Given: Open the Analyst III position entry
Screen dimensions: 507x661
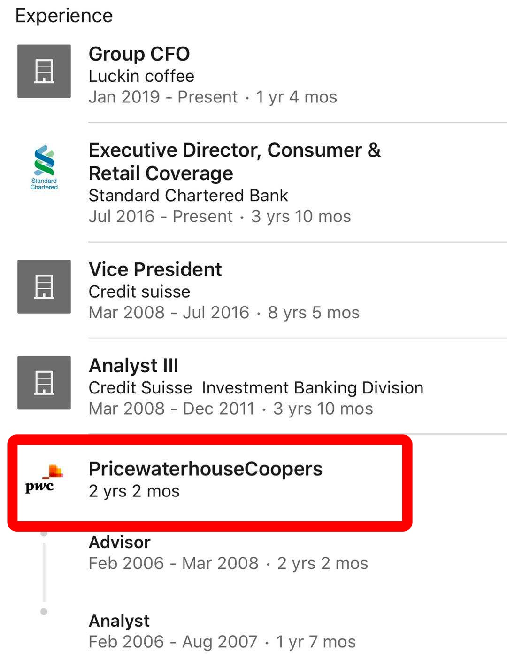Looking at the screenshot, I should 134,366.
